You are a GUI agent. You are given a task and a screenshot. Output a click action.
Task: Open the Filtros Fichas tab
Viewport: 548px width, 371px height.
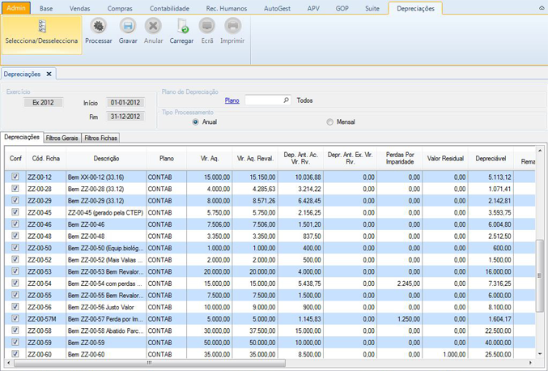click(x=101, y=139)
